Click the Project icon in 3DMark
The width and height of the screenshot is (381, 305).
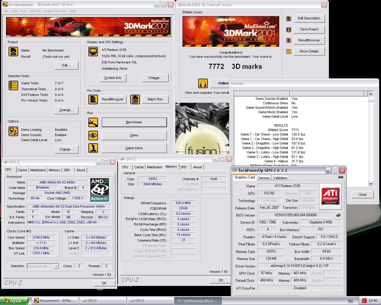(x=13, y=52)
